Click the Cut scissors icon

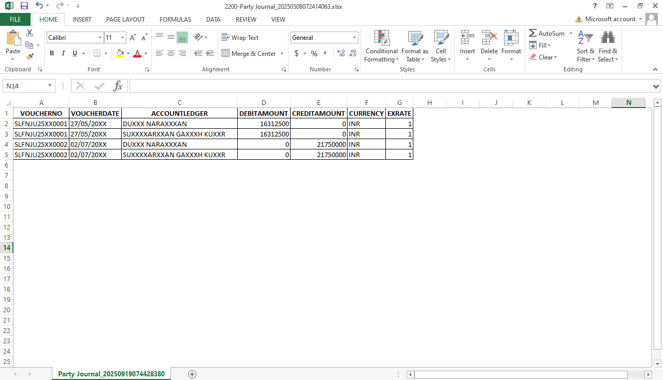point(30,33)
